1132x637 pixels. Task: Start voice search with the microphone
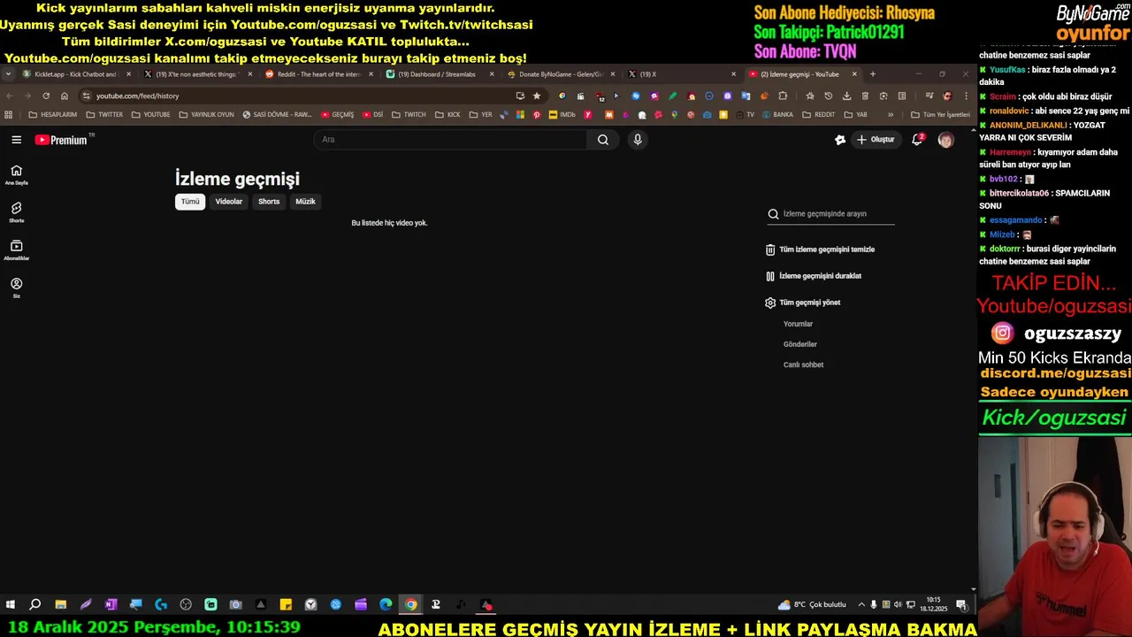(x=637, y=140)
